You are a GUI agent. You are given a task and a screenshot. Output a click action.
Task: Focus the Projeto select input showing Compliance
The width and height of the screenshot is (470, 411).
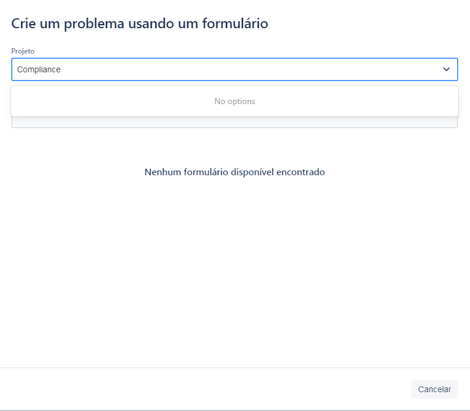234,69
